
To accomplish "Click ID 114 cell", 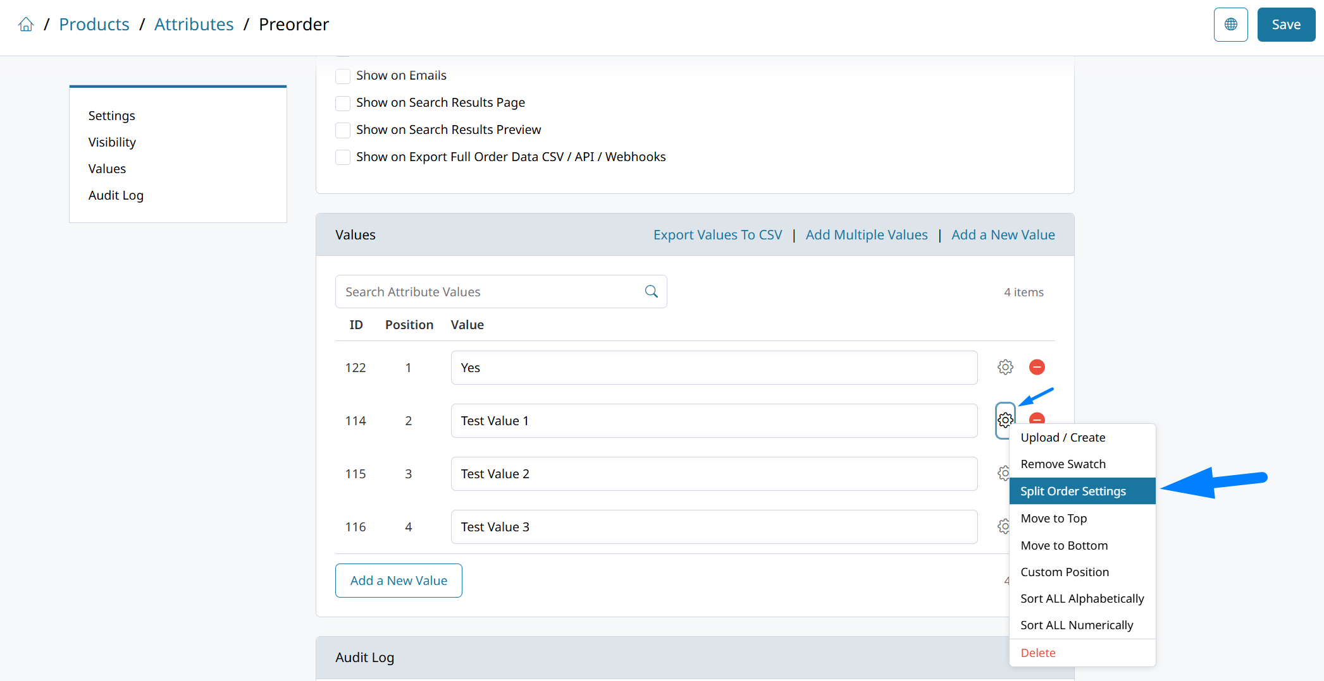I will pyautogui.click(x=356, y=421).
